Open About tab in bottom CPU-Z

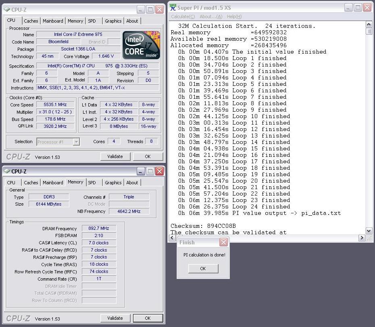point(132,183)
